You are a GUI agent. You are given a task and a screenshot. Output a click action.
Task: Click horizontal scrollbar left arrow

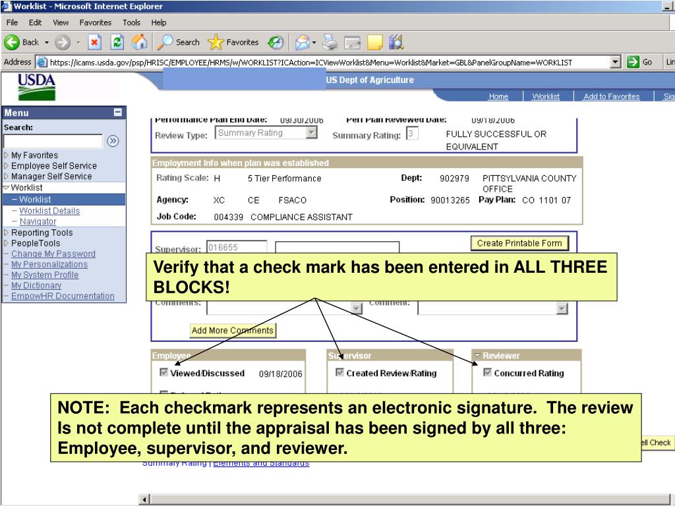144,499
